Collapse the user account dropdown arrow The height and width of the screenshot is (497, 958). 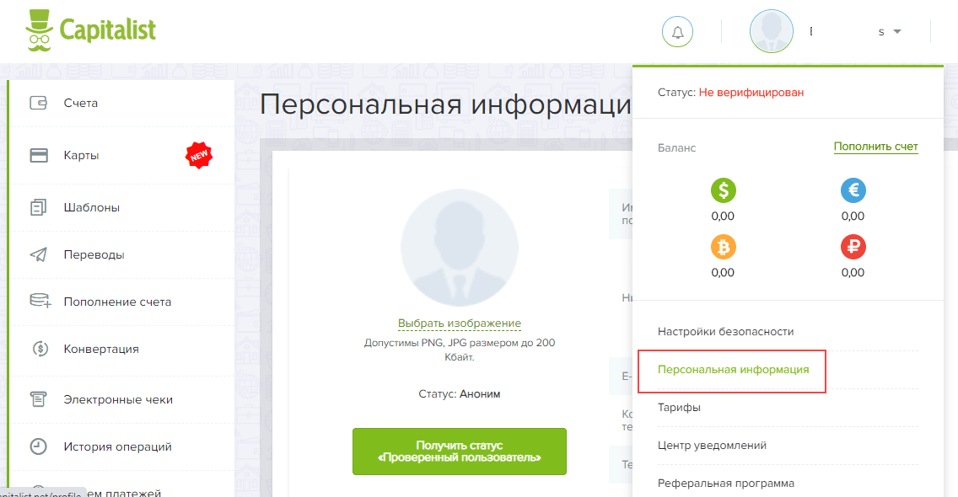point(896,32)
